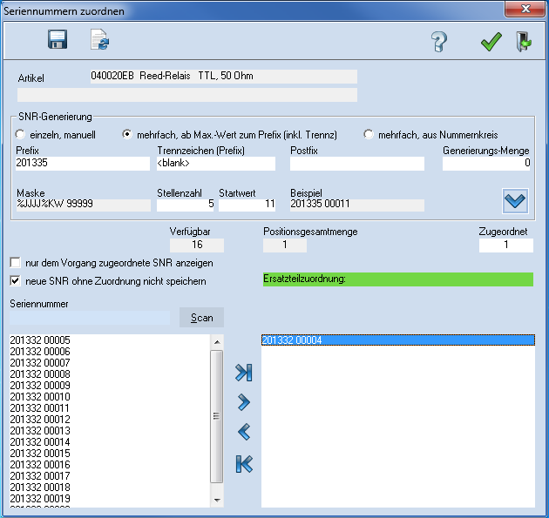549x518 pixels.
Task: Uncheck 'neue SNR ohne Zuordnung nicht speichern'
Action: coord(15,280)
